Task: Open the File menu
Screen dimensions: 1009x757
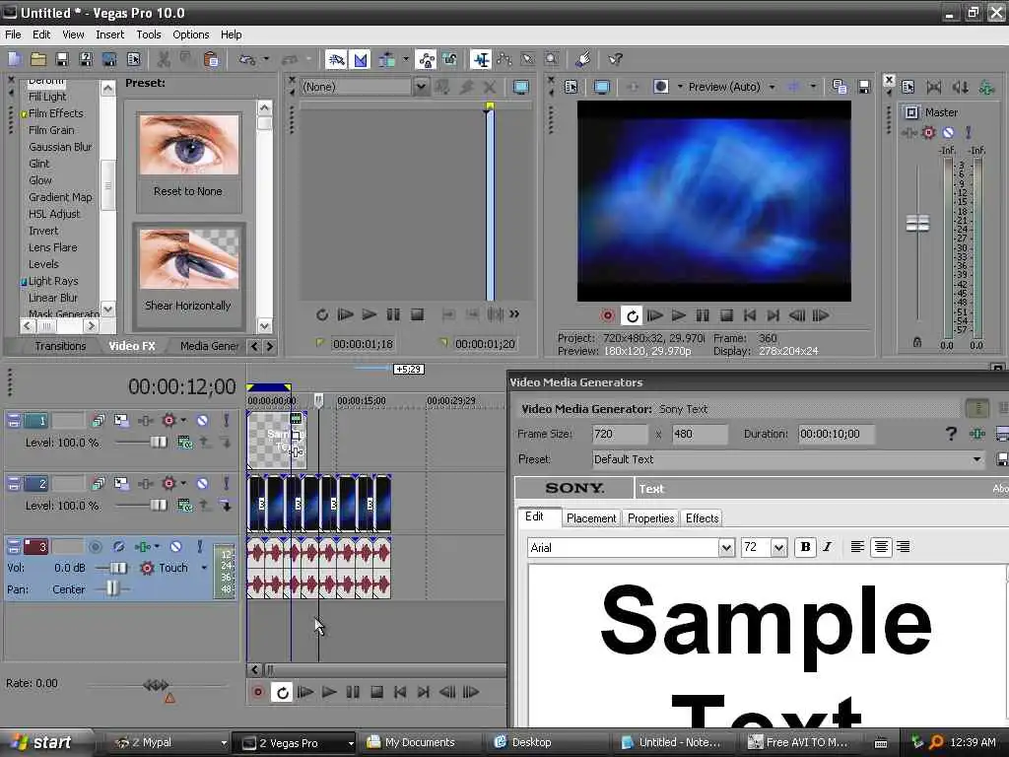Action: (13, 34)
